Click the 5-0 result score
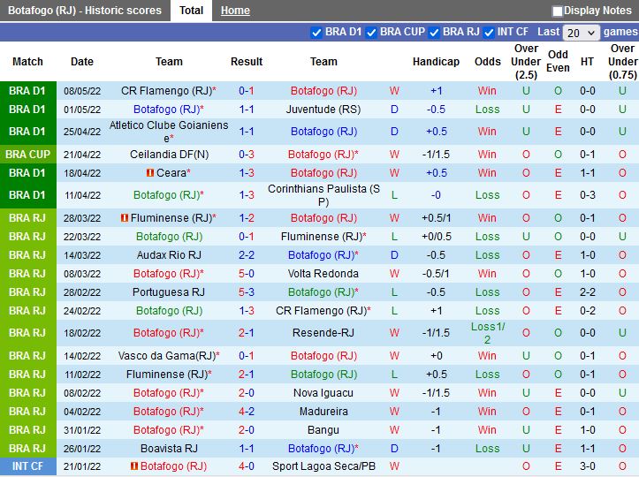The width and height of the screenshot is (639, 477). (x=247, y=274)
